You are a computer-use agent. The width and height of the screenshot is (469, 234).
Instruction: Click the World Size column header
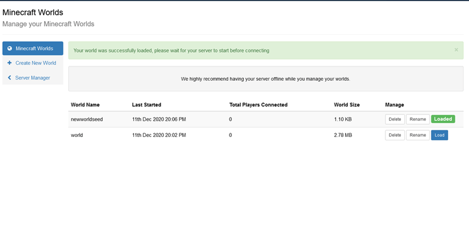click(x=347, y=105)
